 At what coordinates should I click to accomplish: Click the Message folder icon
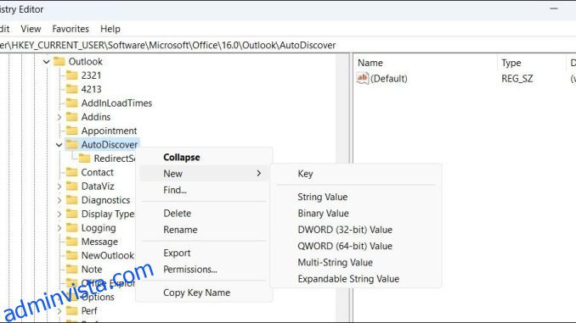coord(72,242)
